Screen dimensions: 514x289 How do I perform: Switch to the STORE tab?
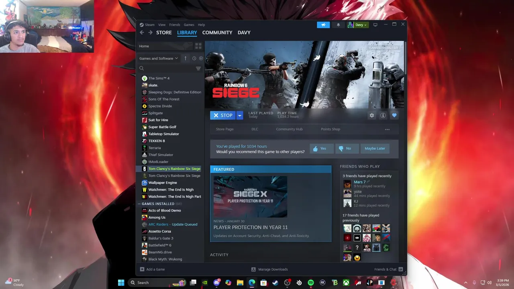pos(164,33)
